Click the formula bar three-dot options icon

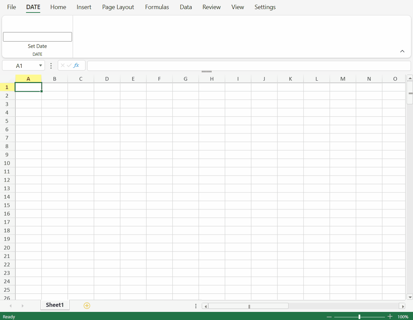pyautogui.click(x=51, y=66)
